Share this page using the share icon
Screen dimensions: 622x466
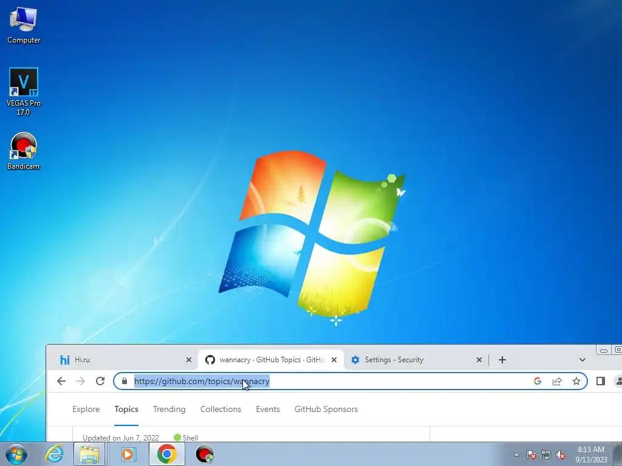[x=557, y=381]
